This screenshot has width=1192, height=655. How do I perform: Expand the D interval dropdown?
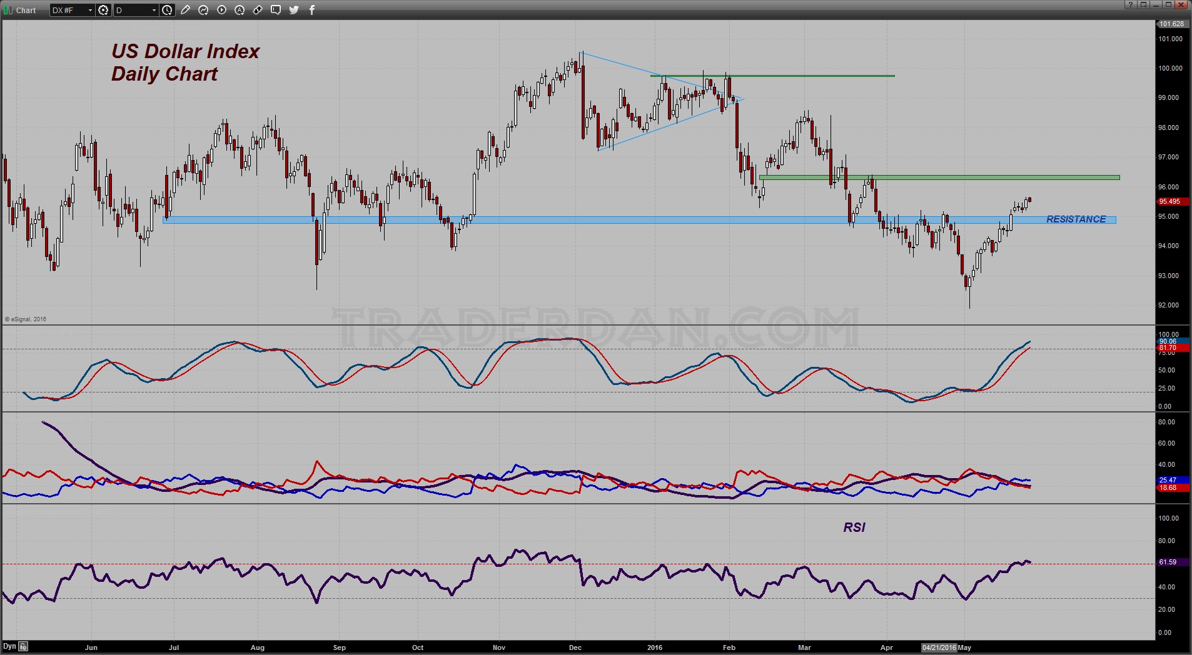tap(154, 10)
